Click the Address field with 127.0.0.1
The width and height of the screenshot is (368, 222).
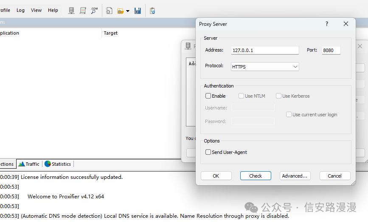click(265, 50)
